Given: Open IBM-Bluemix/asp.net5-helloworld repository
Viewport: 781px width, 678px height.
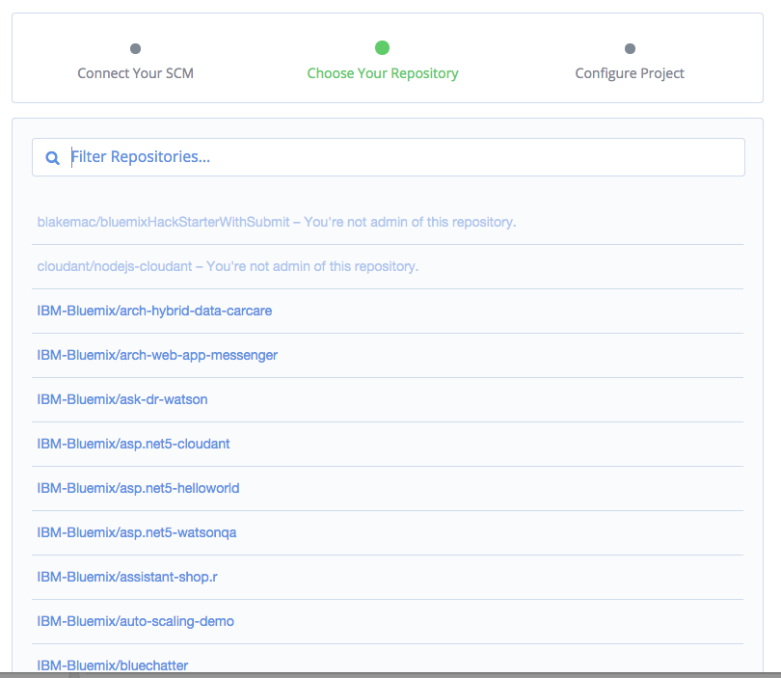Looking at the screenshot, I should click(x=138, y=488).
